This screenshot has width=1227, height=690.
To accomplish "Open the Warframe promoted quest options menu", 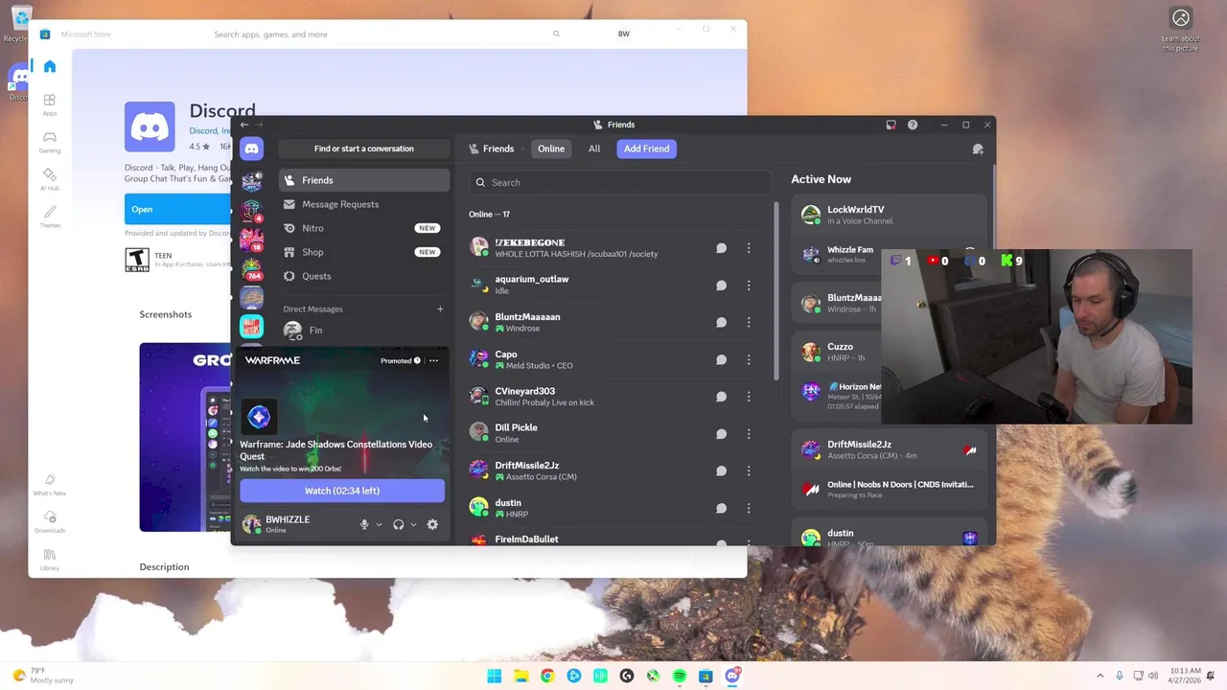I will (x=433, y=360).
